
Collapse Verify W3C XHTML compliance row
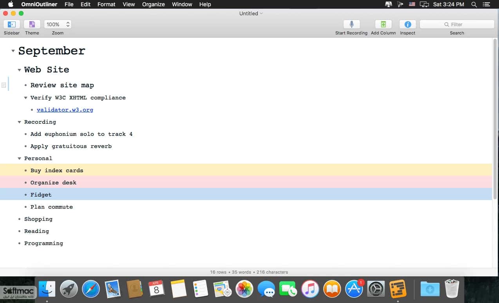point(25,98)
